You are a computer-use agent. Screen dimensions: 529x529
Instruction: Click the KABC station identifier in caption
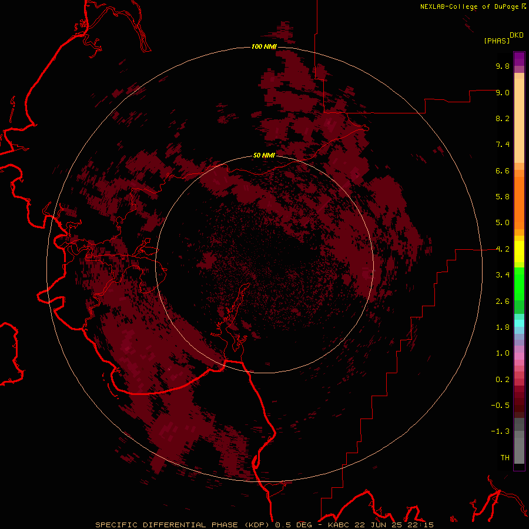coord(338,525)
